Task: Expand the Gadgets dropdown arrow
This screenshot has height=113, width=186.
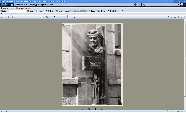Action: pos(107,11)
